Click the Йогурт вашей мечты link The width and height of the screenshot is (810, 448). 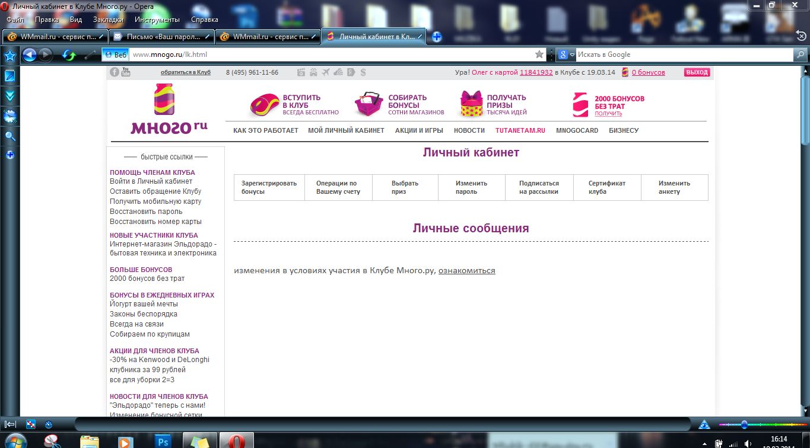[144, 304]
